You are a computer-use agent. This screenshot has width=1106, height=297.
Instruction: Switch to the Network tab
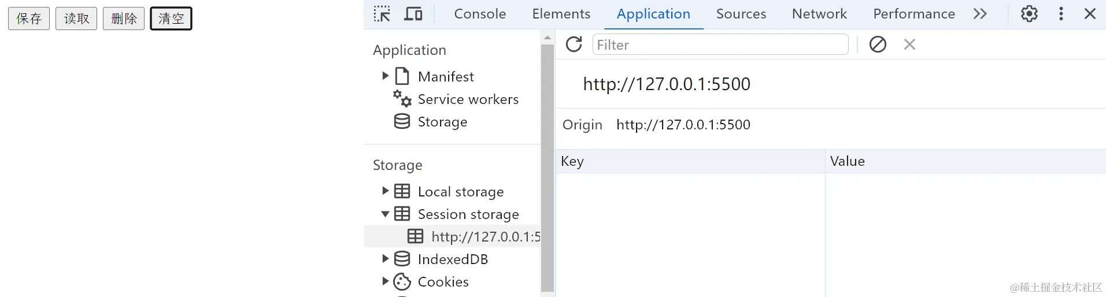point(819,14)
